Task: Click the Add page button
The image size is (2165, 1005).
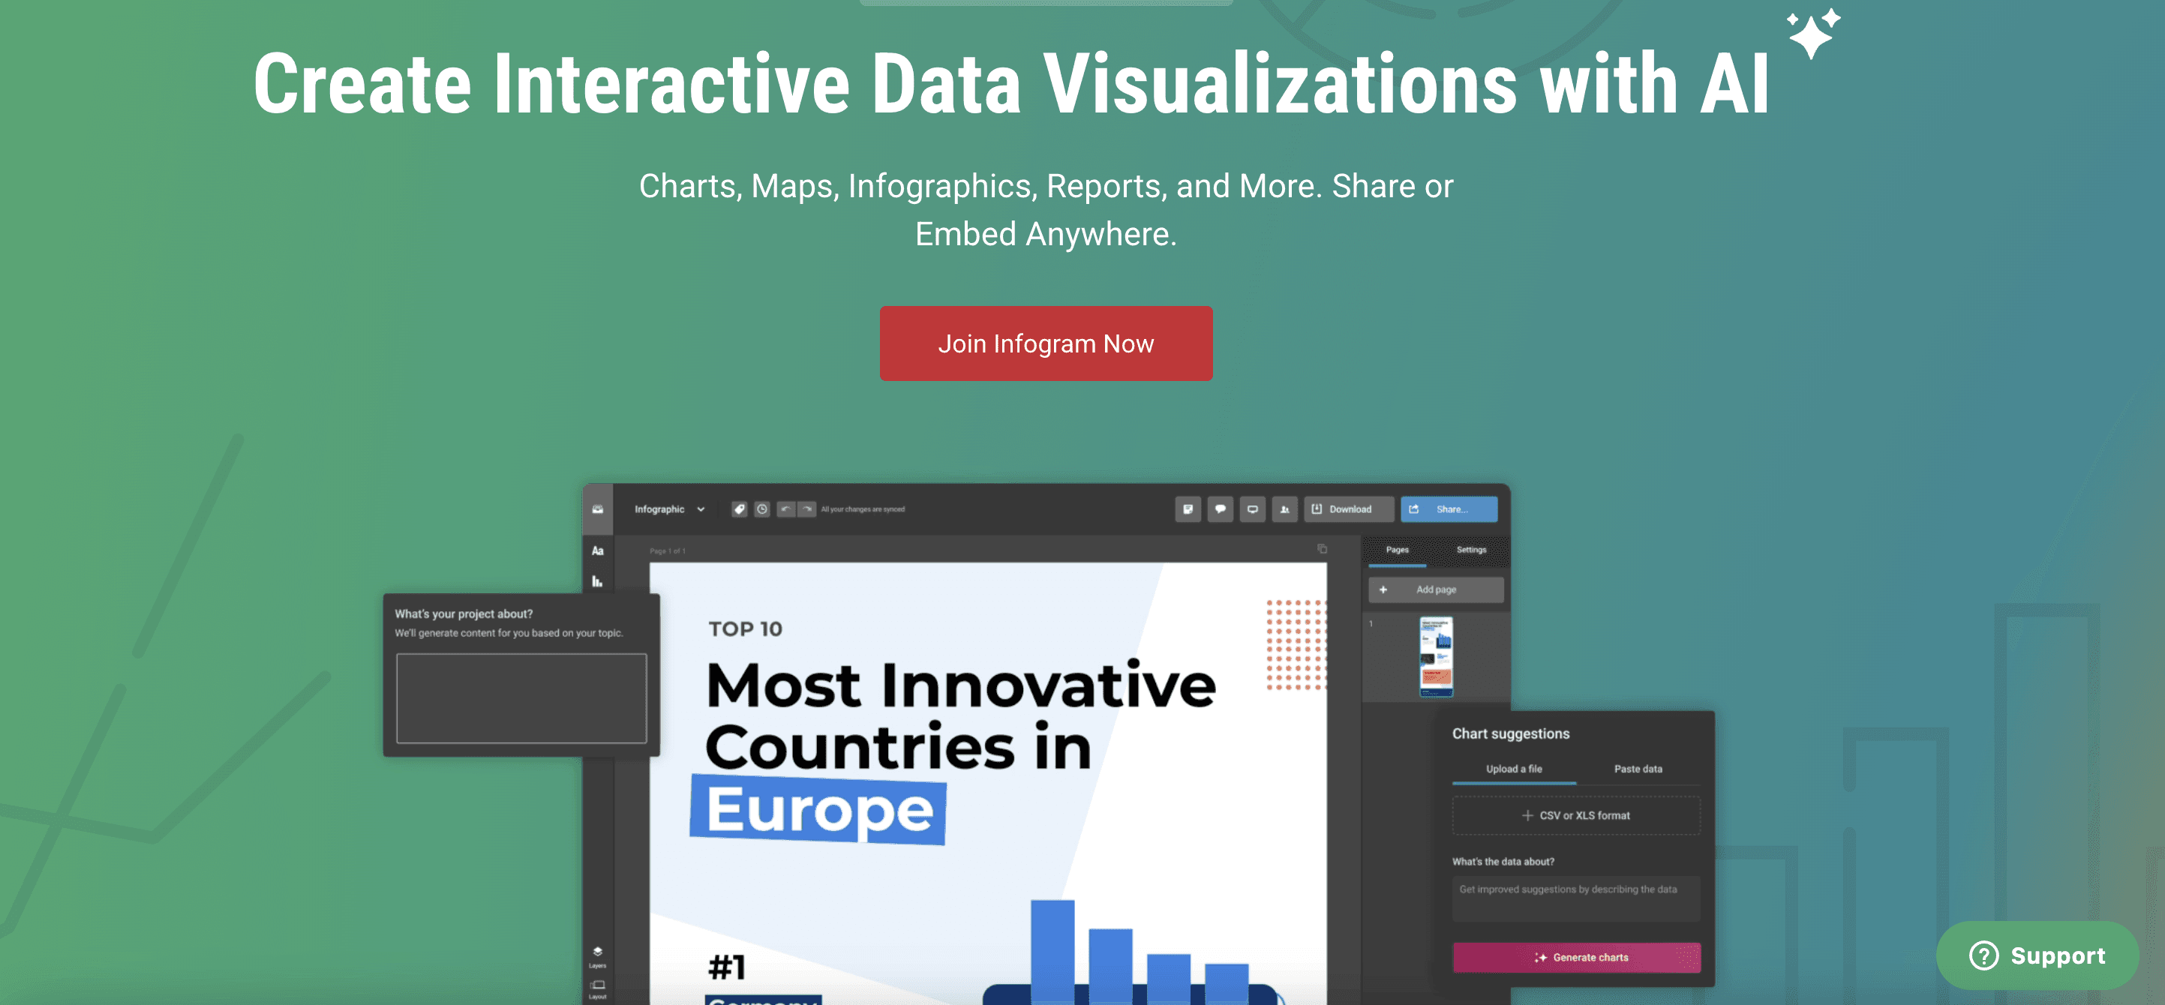Action: pyautogui.click(x=1436, y=590)
